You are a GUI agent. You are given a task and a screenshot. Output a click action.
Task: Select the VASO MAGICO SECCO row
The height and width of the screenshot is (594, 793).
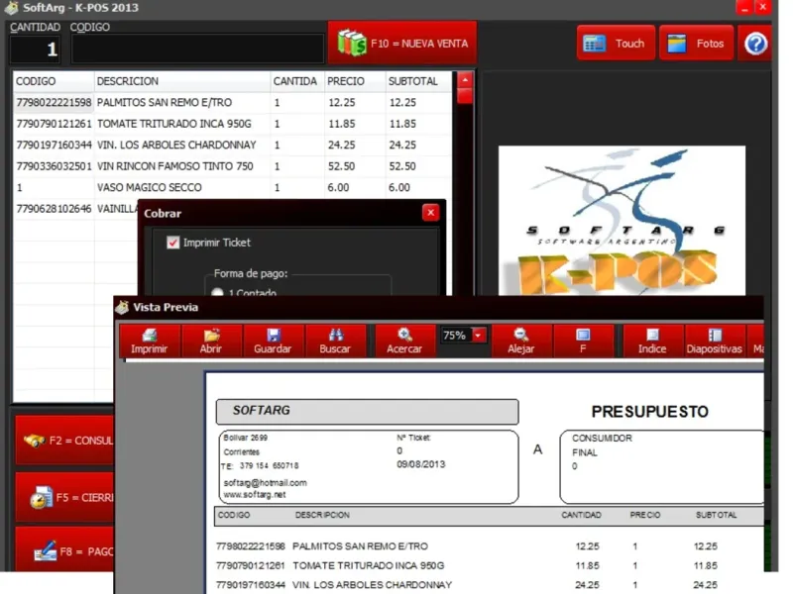coord(233,187)
